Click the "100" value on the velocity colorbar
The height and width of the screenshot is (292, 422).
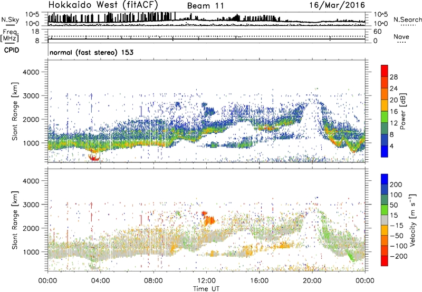pyautogui.click(x=396, y=195)
